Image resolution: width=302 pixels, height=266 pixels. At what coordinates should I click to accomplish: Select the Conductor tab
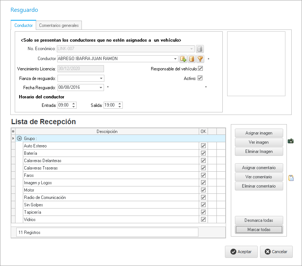(24, 25)
